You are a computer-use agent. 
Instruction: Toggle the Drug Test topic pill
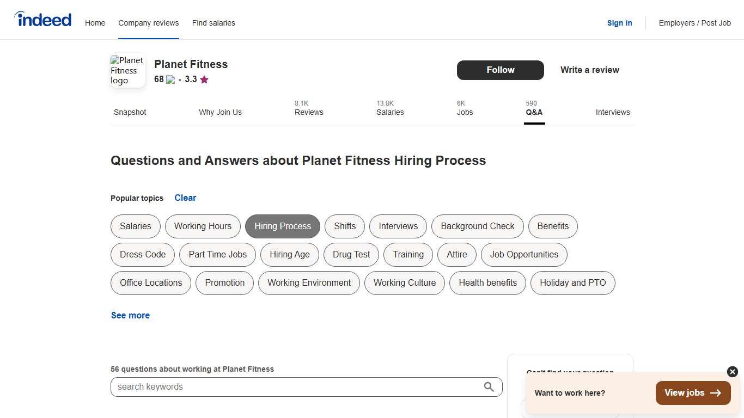(x=351, y=254)
